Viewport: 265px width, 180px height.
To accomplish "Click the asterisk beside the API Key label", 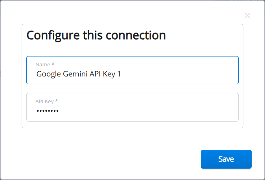I will 57,101.
